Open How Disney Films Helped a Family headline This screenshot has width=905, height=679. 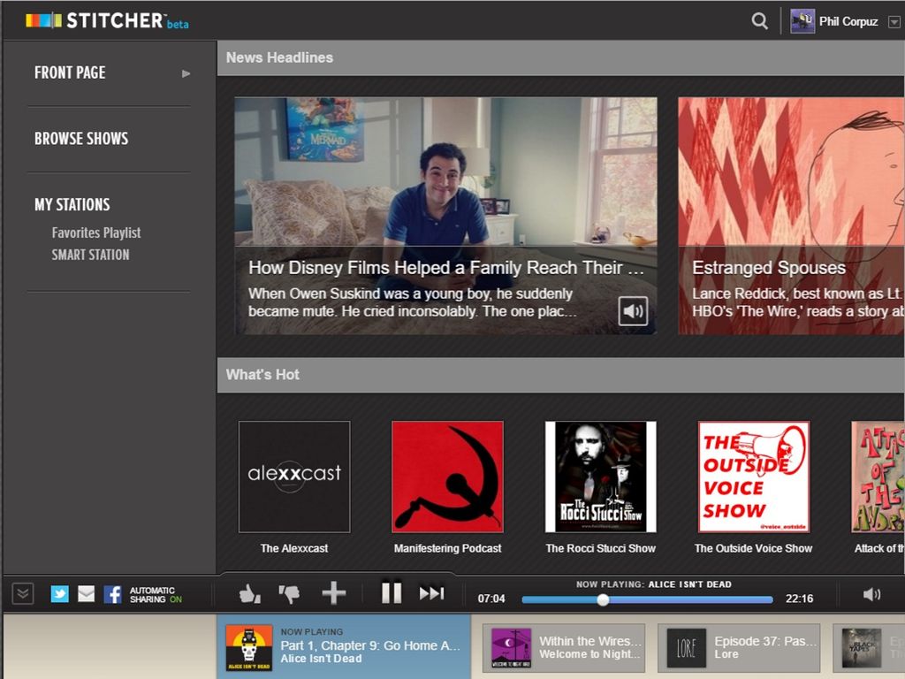point(445,268)
